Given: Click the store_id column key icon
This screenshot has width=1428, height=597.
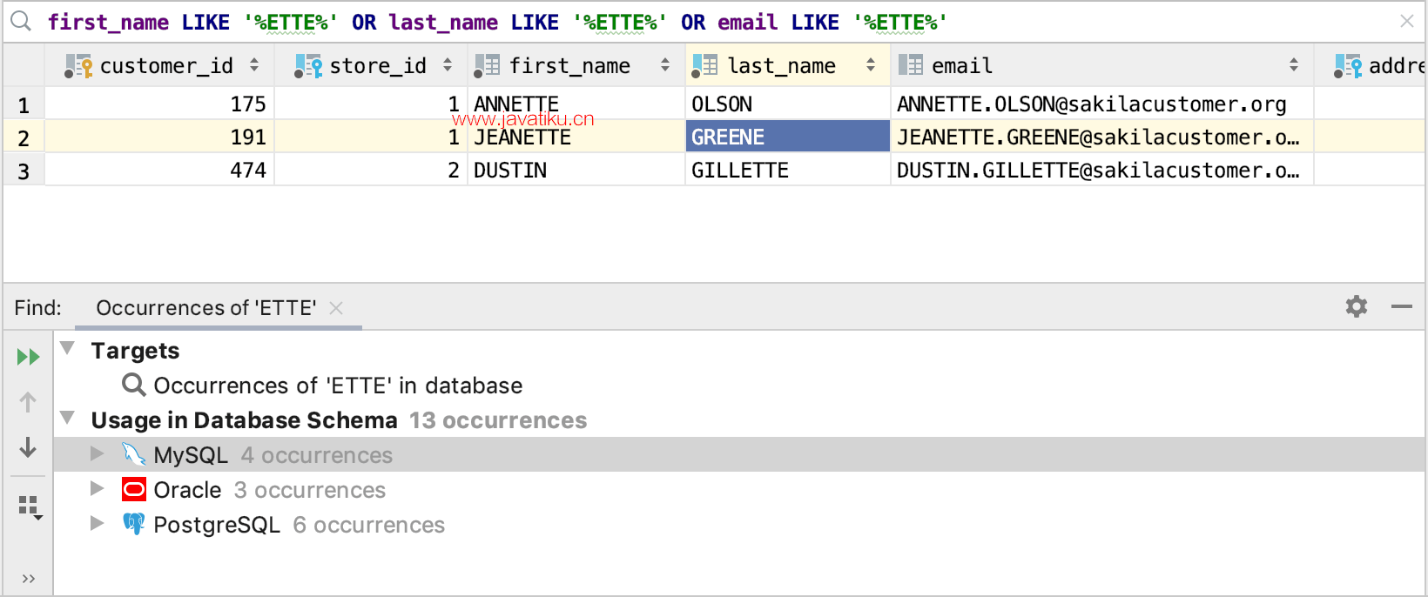Looking at the screenshot, I should (308, 66).
